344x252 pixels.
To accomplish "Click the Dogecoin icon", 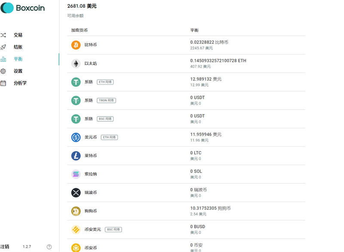I will 76,211.
